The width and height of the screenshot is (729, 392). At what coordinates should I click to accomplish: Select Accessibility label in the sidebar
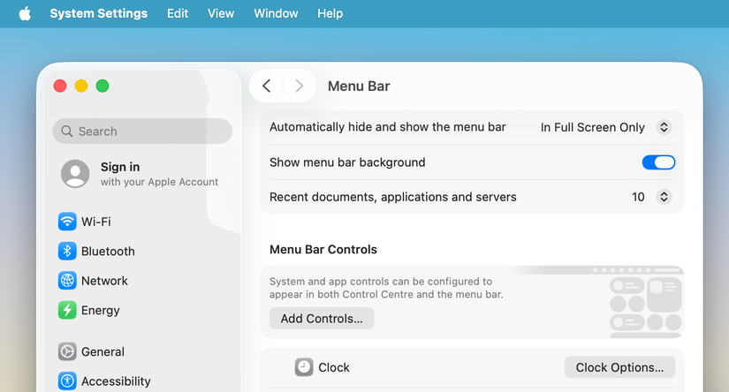pos(116,381)
